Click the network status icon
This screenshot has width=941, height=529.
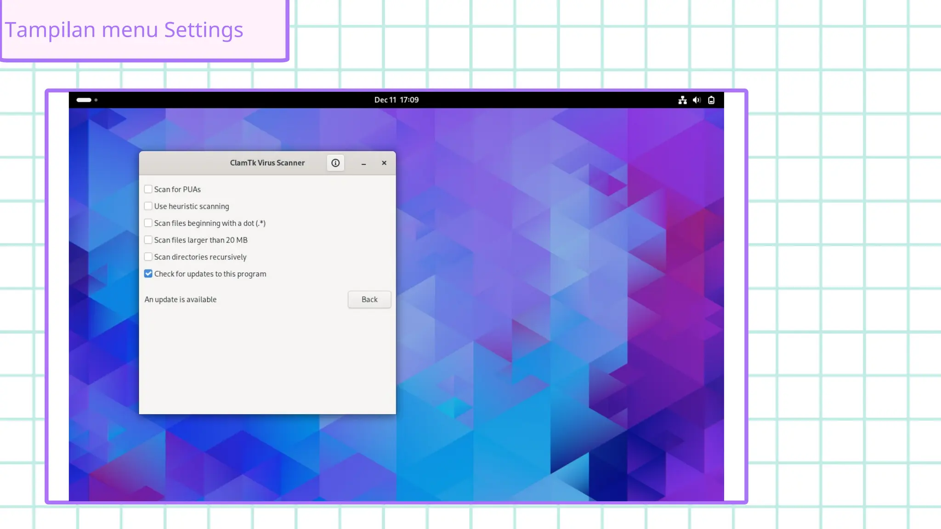[682, 100]
